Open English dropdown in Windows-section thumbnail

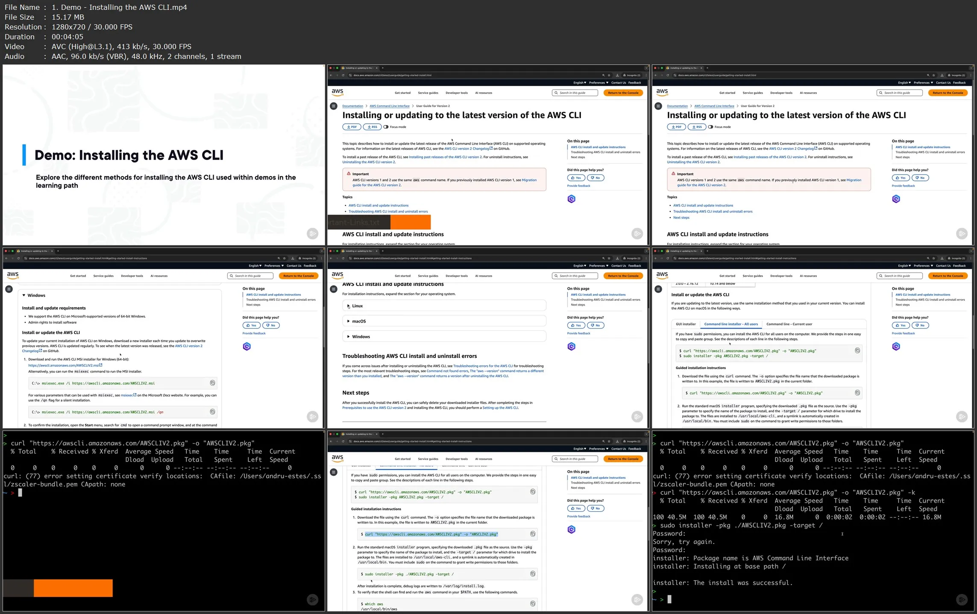point(255,266)
